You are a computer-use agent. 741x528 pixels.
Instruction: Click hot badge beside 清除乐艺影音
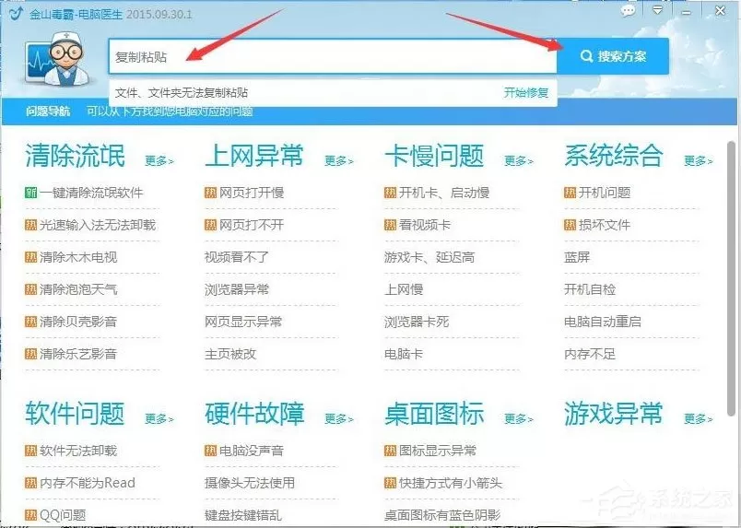(x=30, y=354)
